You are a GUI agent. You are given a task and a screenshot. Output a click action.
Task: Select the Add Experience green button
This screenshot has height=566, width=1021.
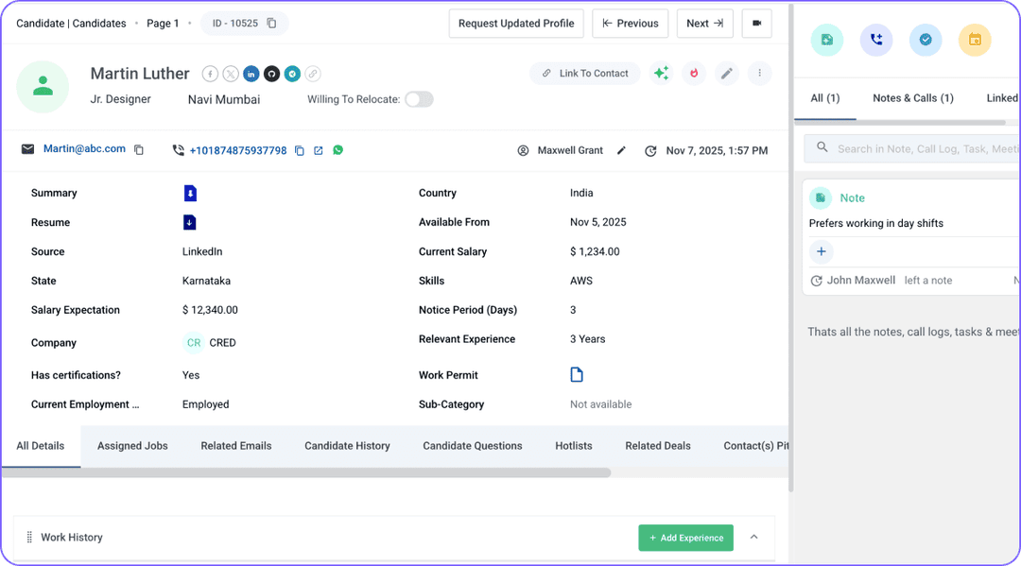[685, 537]
